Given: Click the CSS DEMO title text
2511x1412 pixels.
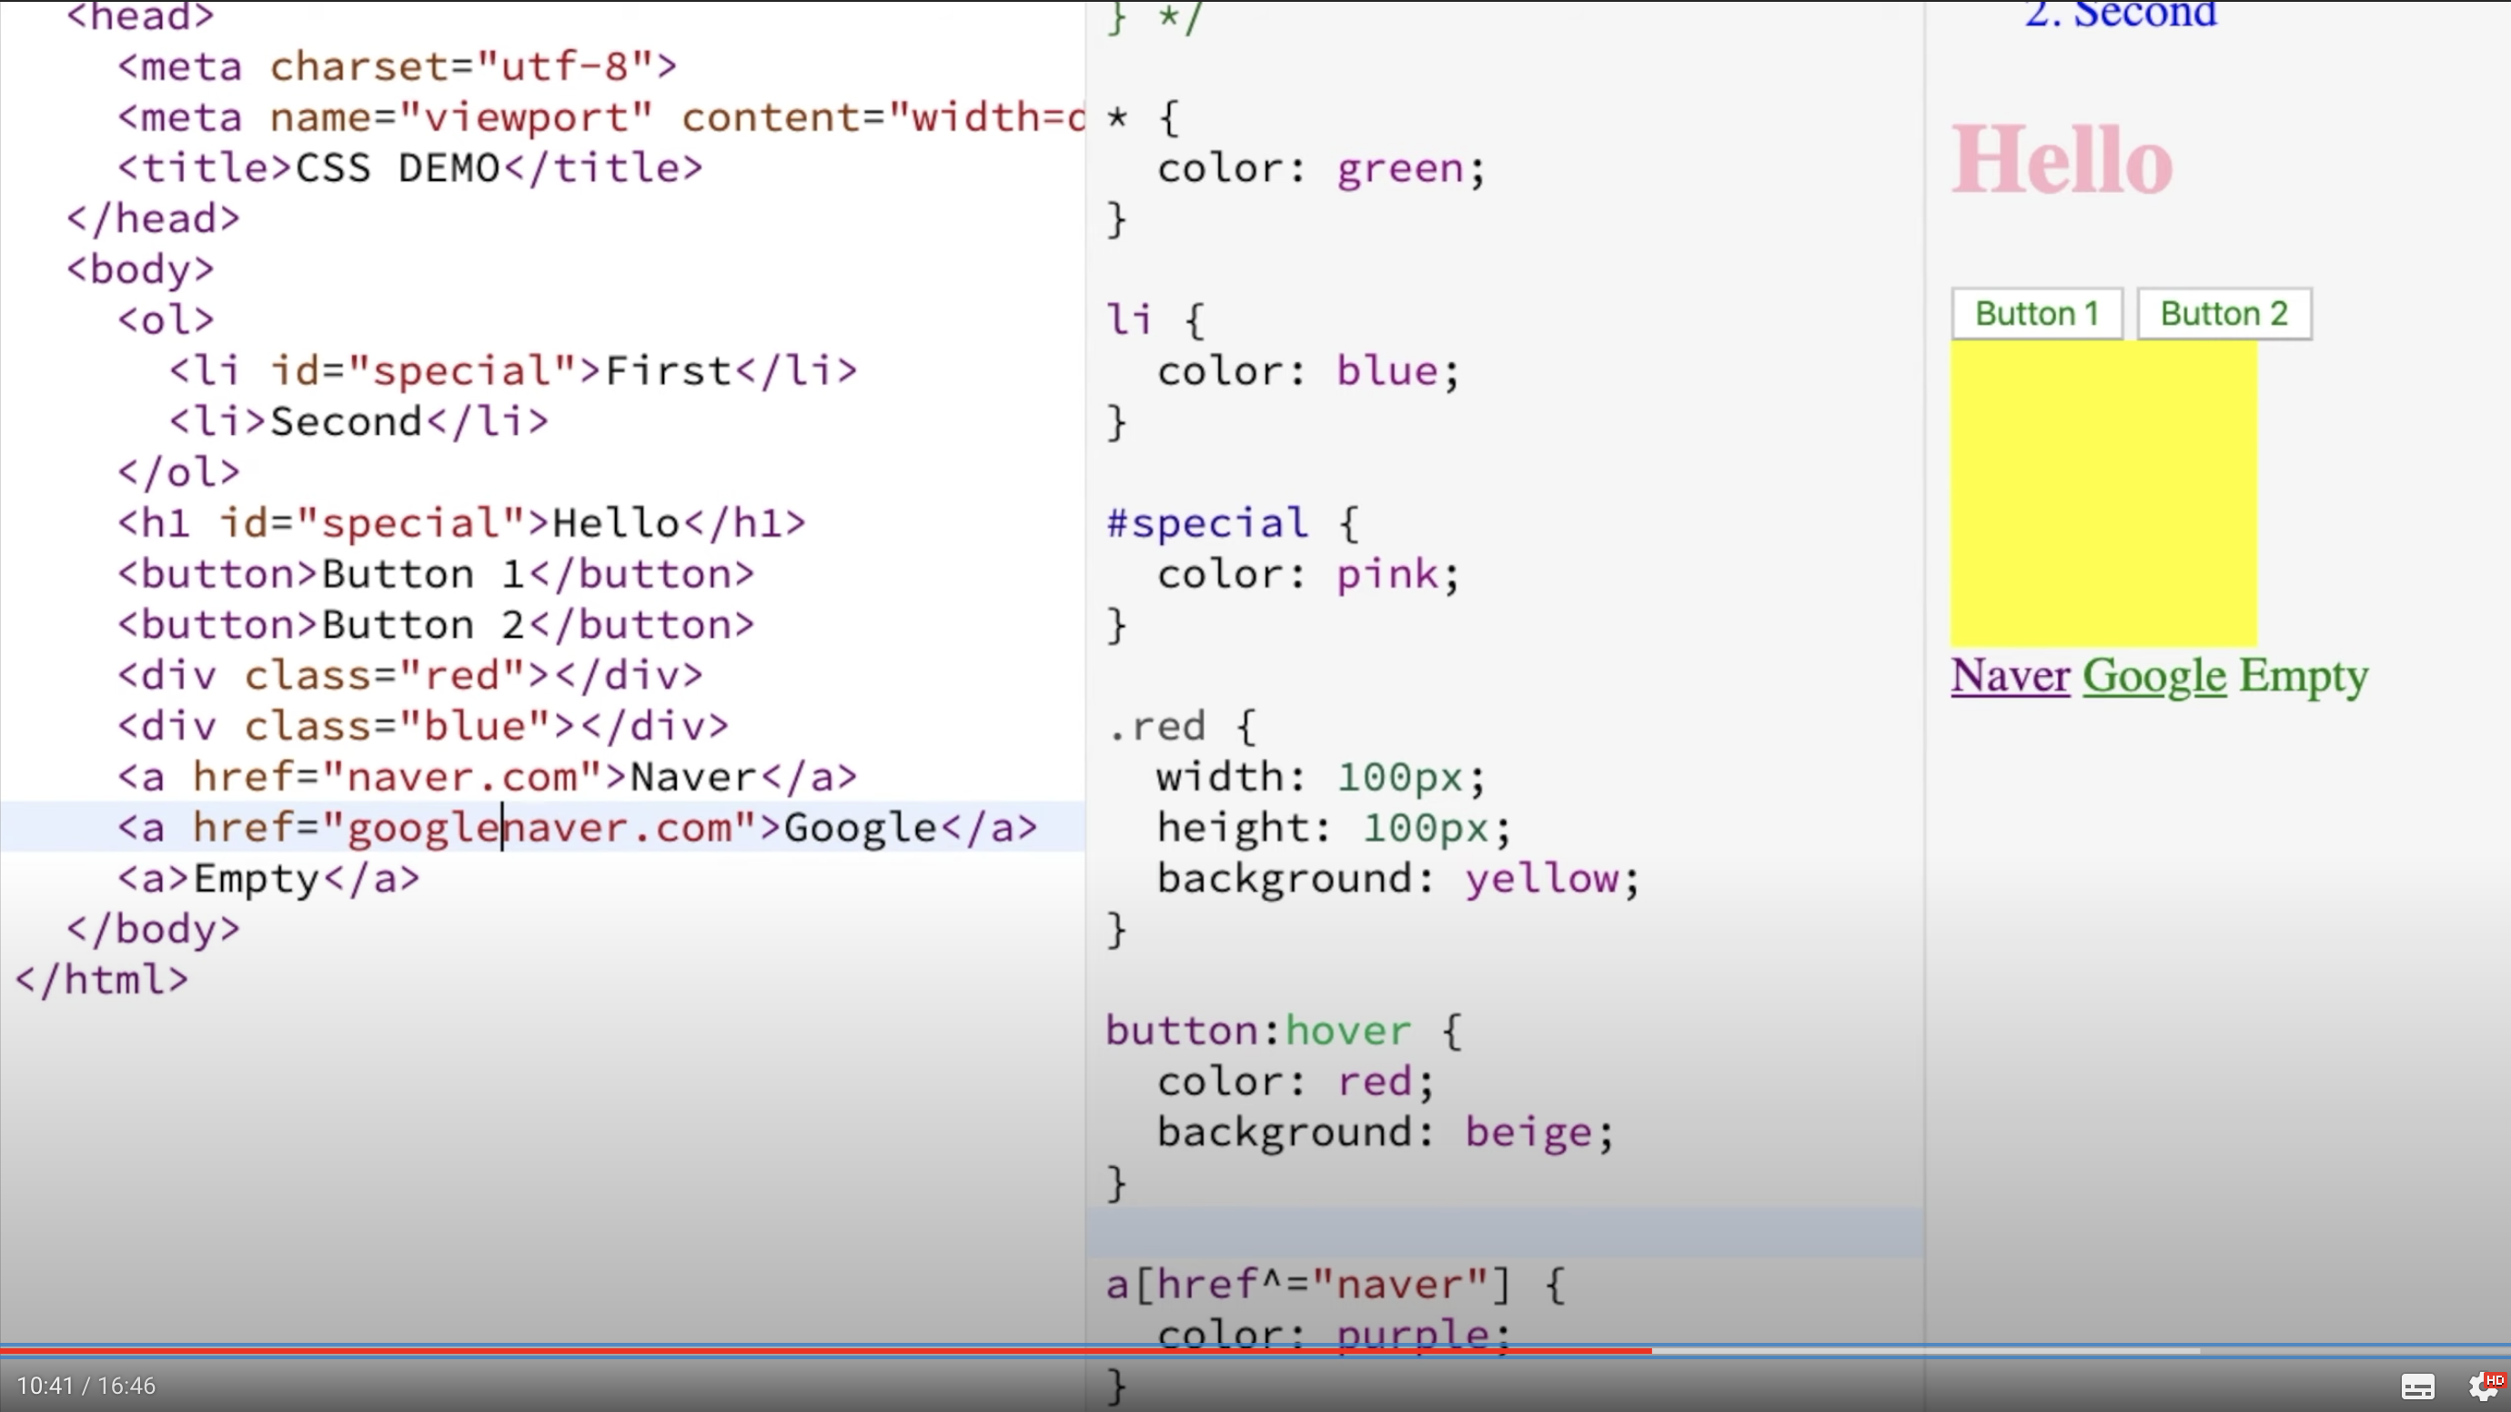Looking at the screenshot, I should (x=397, y=167).
